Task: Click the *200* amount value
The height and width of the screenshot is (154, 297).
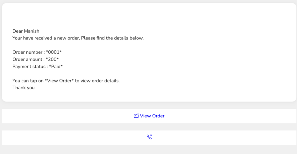Action: pyautogui.click(x=52, y=59)
